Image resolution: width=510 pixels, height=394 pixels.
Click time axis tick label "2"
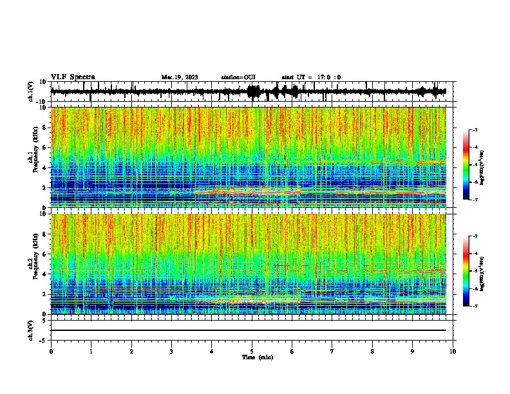131,352
